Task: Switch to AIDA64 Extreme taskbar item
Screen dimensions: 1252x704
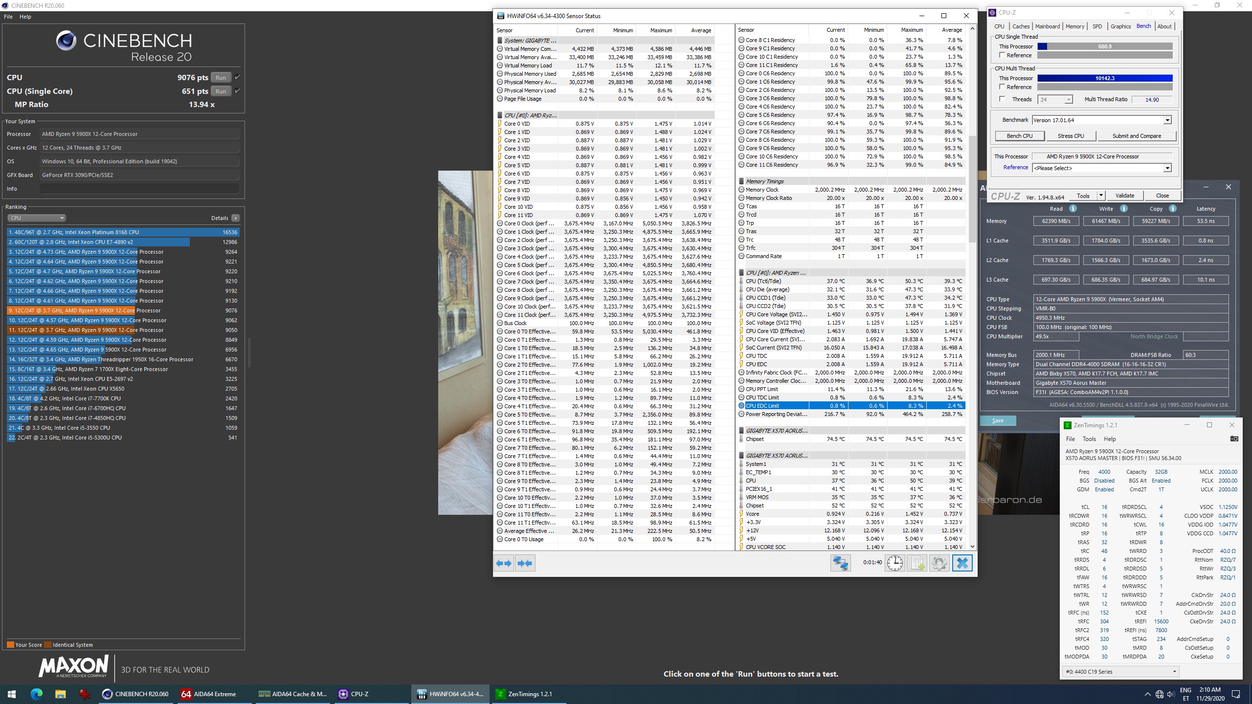Action: tap(214, 694)
